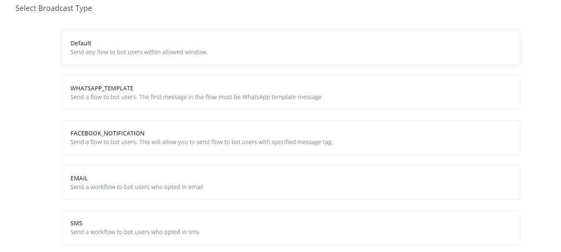Click the "SMS" title label
The height and width of the screenshot is (252, 561).
[x=76, y=223]
